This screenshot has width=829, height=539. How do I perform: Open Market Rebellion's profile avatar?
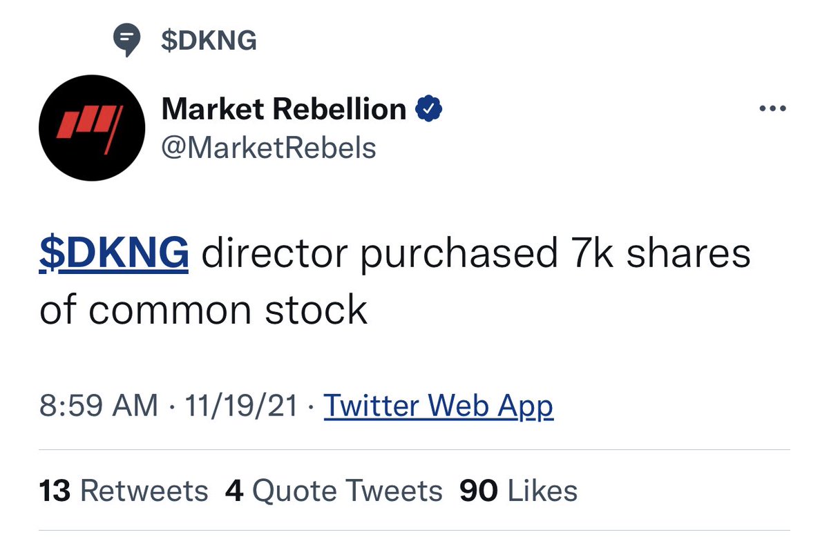click(x=92, y=128)
